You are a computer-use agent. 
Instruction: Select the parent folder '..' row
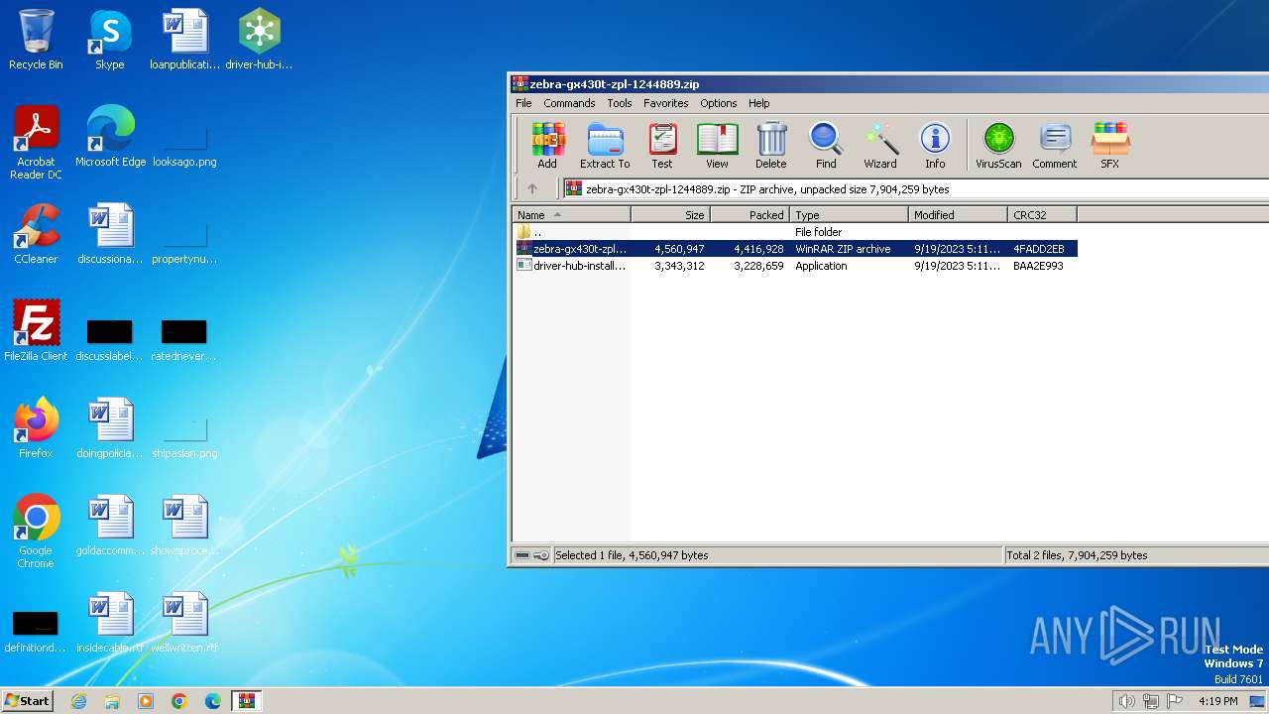coord(795,232)
